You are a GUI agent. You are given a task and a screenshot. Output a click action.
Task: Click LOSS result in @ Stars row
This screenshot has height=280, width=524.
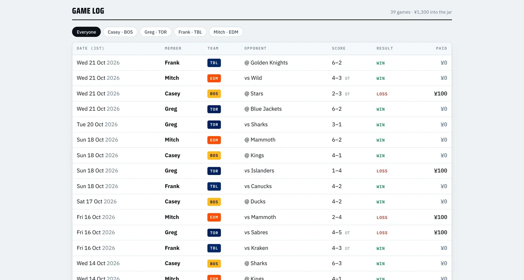tap(382, 94)
